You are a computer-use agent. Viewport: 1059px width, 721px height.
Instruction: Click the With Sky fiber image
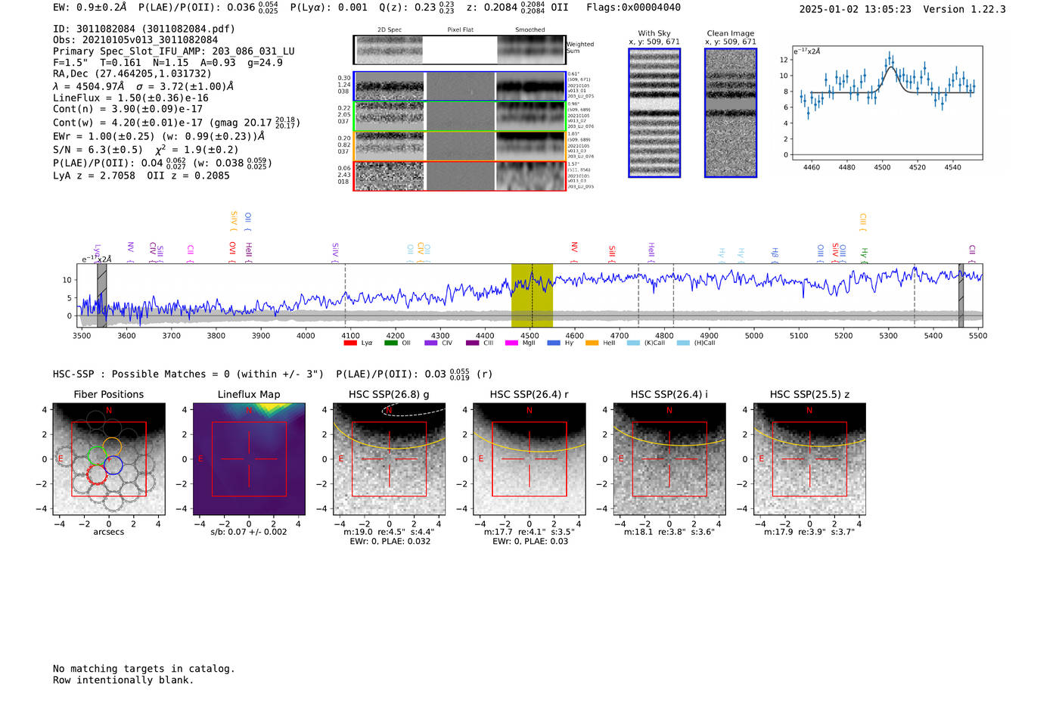click(654, 113)
